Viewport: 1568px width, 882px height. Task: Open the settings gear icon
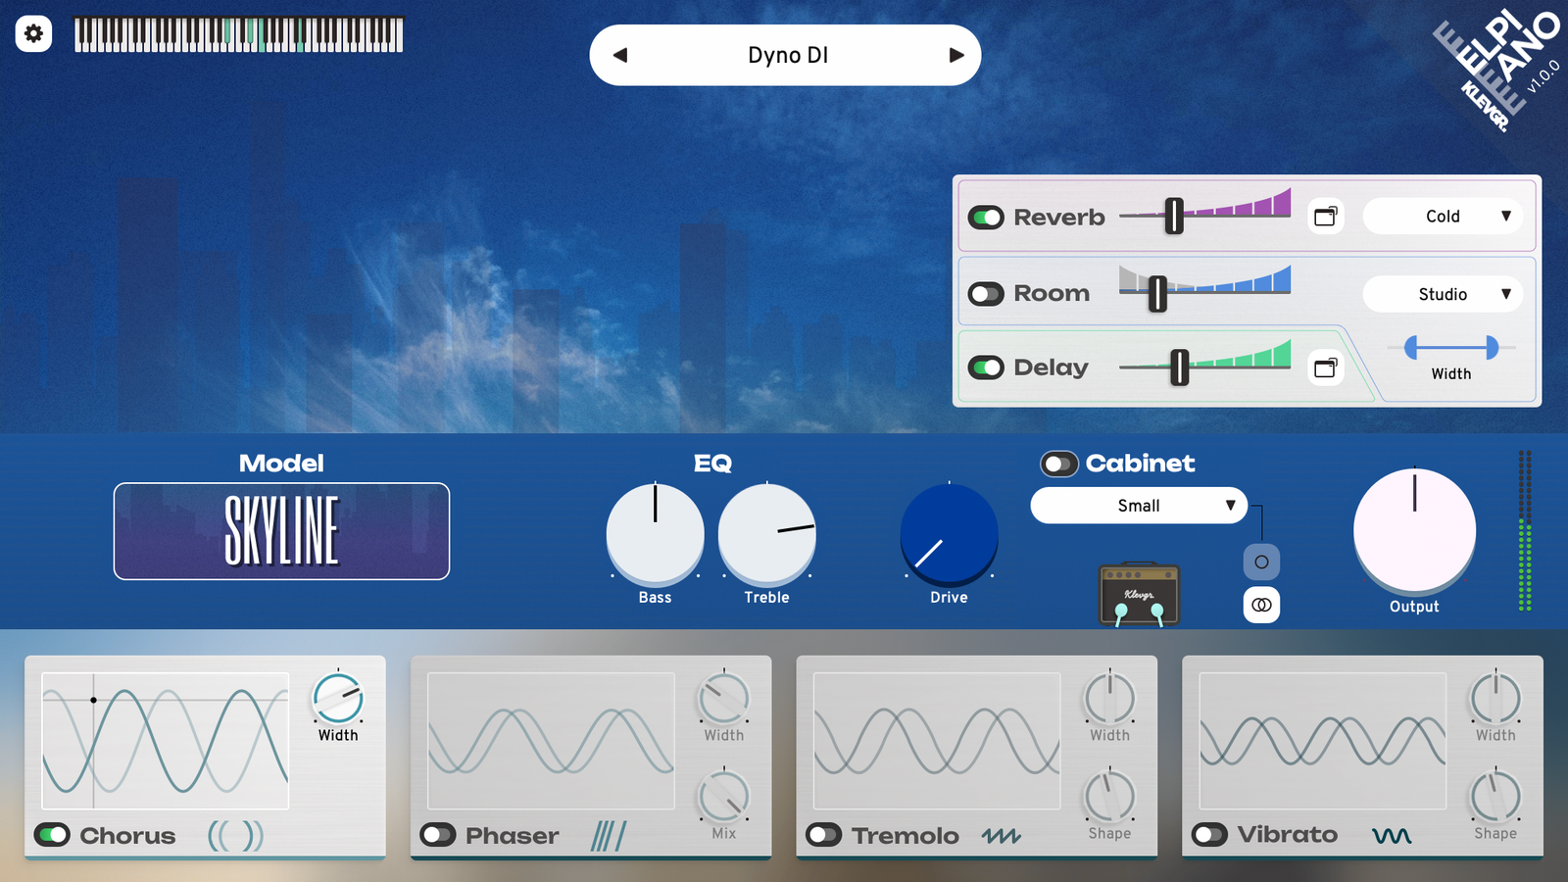point(34,33)
